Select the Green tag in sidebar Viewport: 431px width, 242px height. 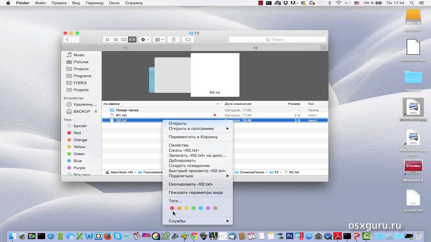tap(79, 154)
